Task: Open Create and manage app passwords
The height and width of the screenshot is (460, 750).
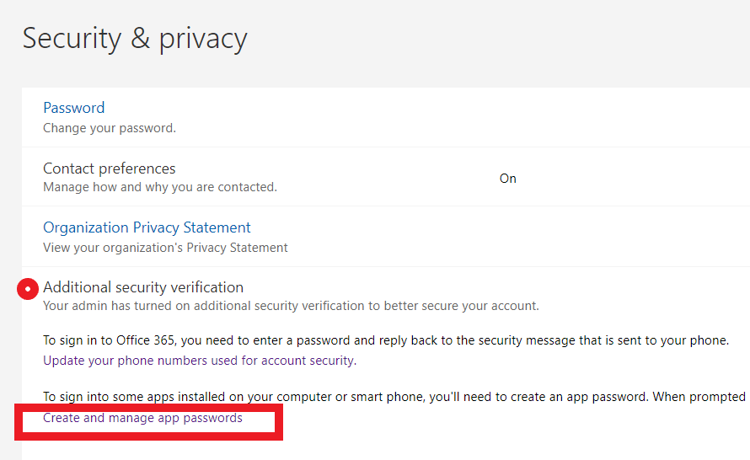Action: pos(142,418)
